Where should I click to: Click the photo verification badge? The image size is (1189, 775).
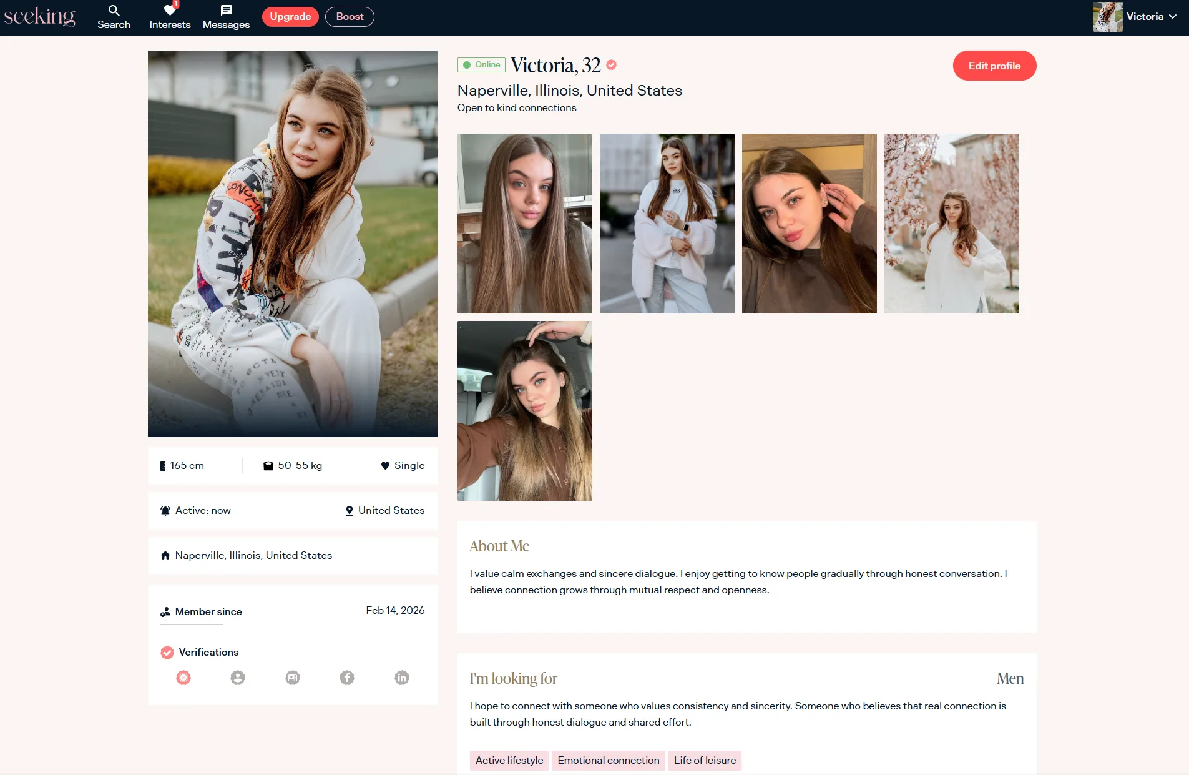pyautogui.click(x=183, y=678)
